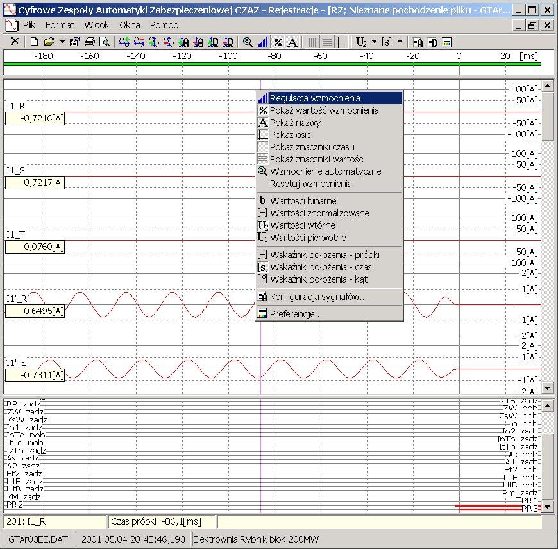The image size is (558, 549).
Task: Toggle the show axes toolbar button
Action: click(342, 42)
